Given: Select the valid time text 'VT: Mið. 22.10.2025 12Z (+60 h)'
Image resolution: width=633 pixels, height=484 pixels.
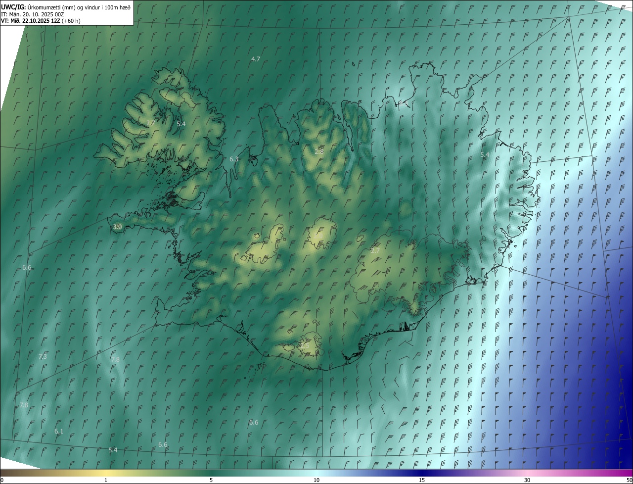Looking at the screenshot, I should coord(41,21).
